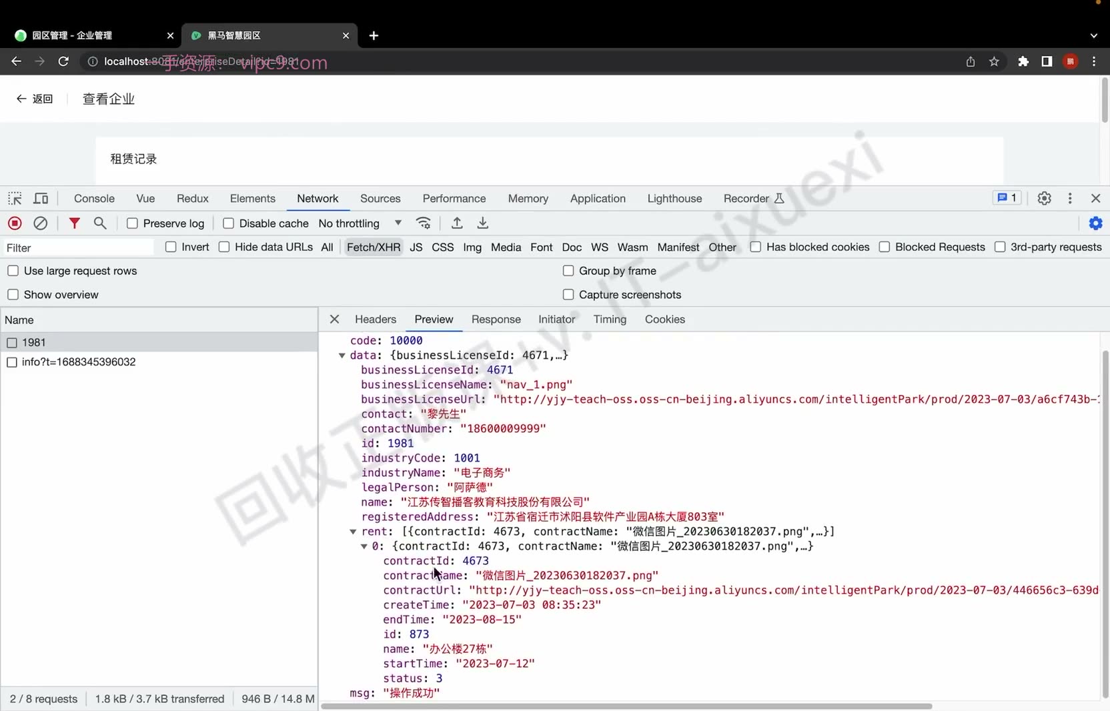Click the 返回 back link
Image resolution: width=1110 pixels, height=711 pixels.
pyautogui.click(x=35, y=99)
